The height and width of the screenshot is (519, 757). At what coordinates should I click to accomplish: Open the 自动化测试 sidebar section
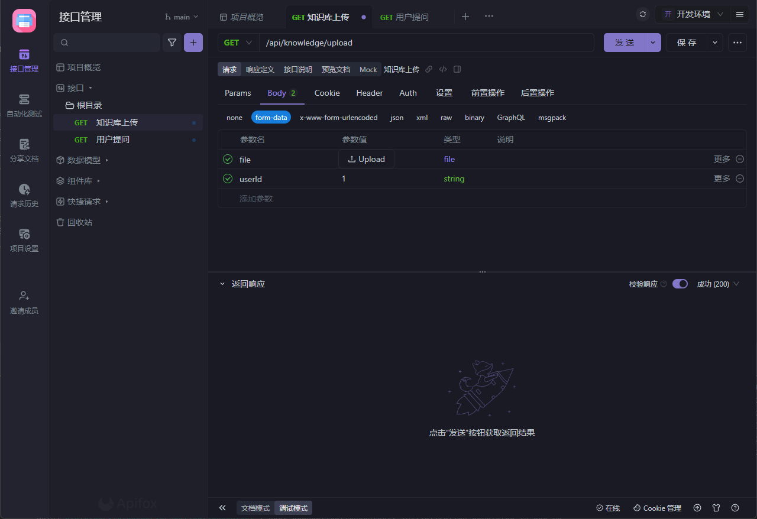coord(24,105)
